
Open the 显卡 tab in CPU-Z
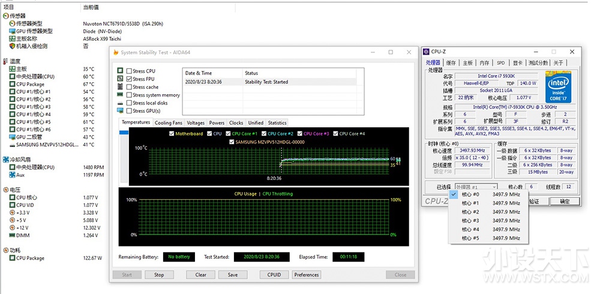[517, 63]
